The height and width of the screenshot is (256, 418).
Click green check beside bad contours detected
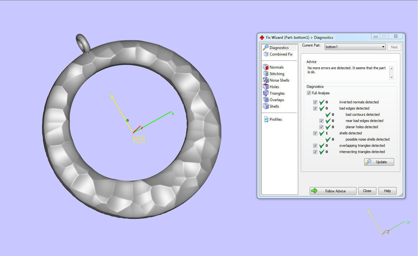click(328, 115)
